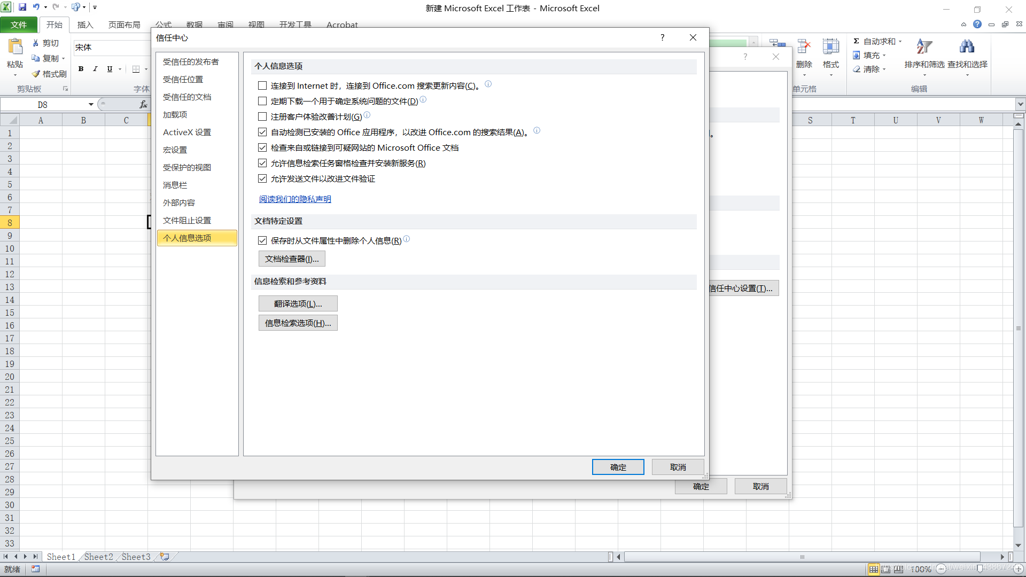The width and height of the screenshot is (1026, 577).
Task: Click the Borders icon
Action: click(x=136, y=69)
